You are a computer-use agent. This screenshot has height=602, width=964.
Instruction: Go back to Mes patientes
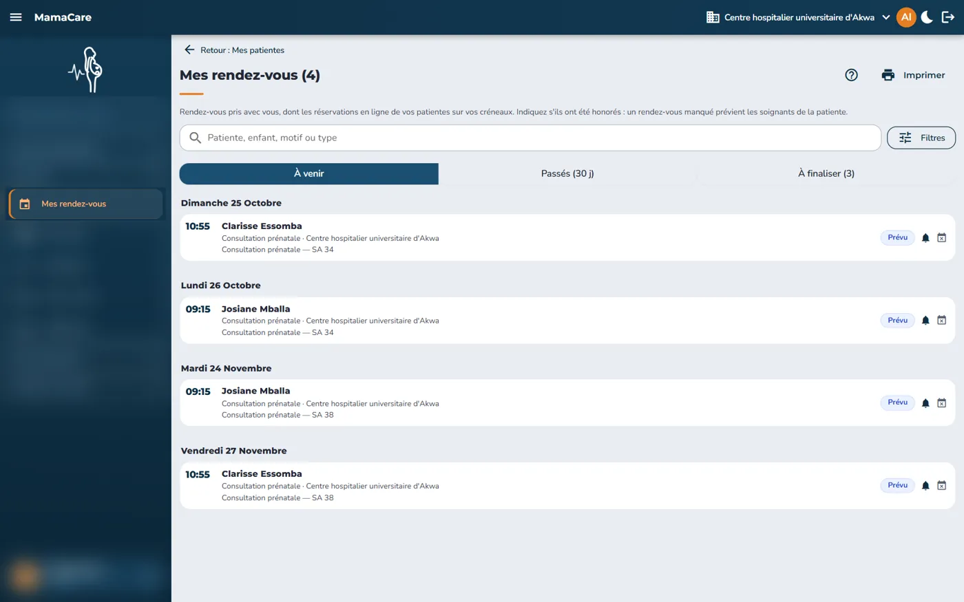234,50
